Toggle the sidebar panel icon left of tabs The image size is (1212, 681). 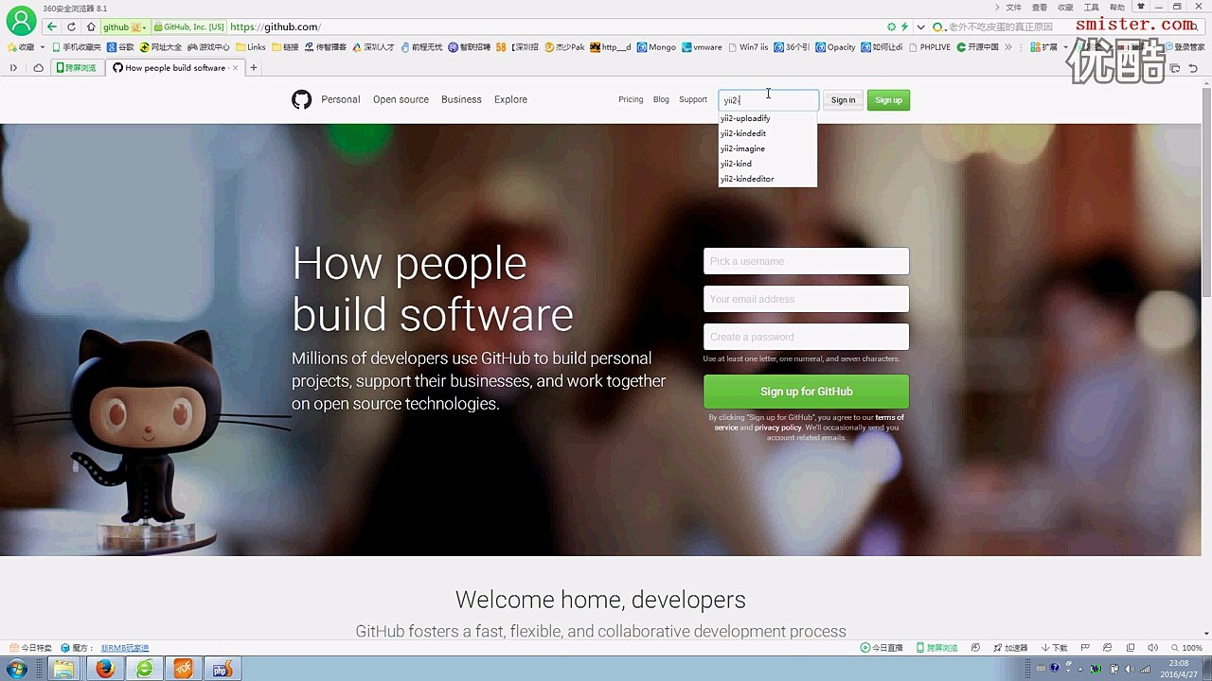[x=13, y=68]
